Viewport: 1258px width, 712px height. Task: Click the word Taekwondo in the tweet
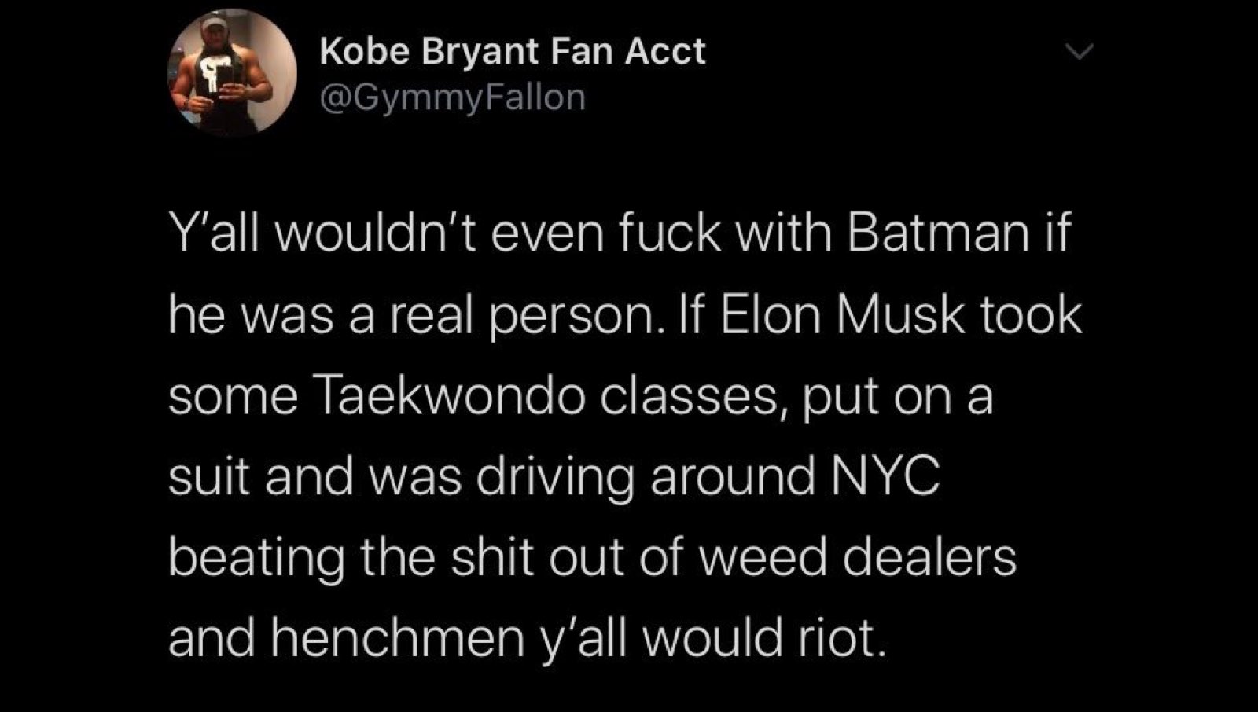451,396
